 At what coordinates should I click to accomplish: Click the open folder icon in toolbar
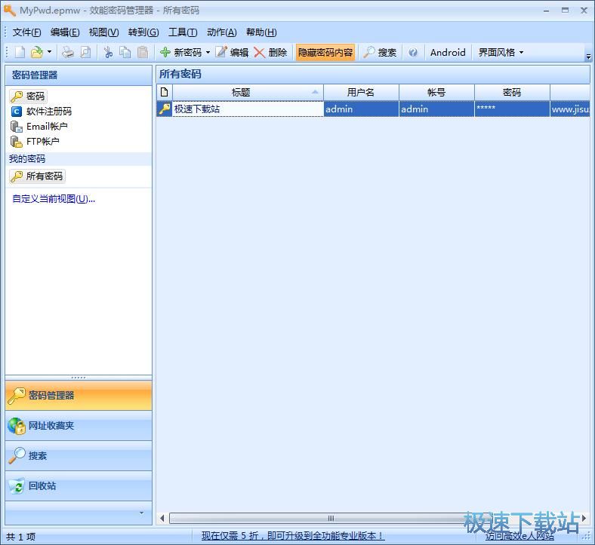point(36,52)
